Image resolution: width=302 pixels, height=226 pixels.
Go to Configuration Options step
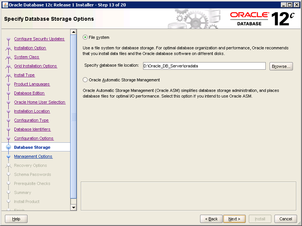[34, 138]
